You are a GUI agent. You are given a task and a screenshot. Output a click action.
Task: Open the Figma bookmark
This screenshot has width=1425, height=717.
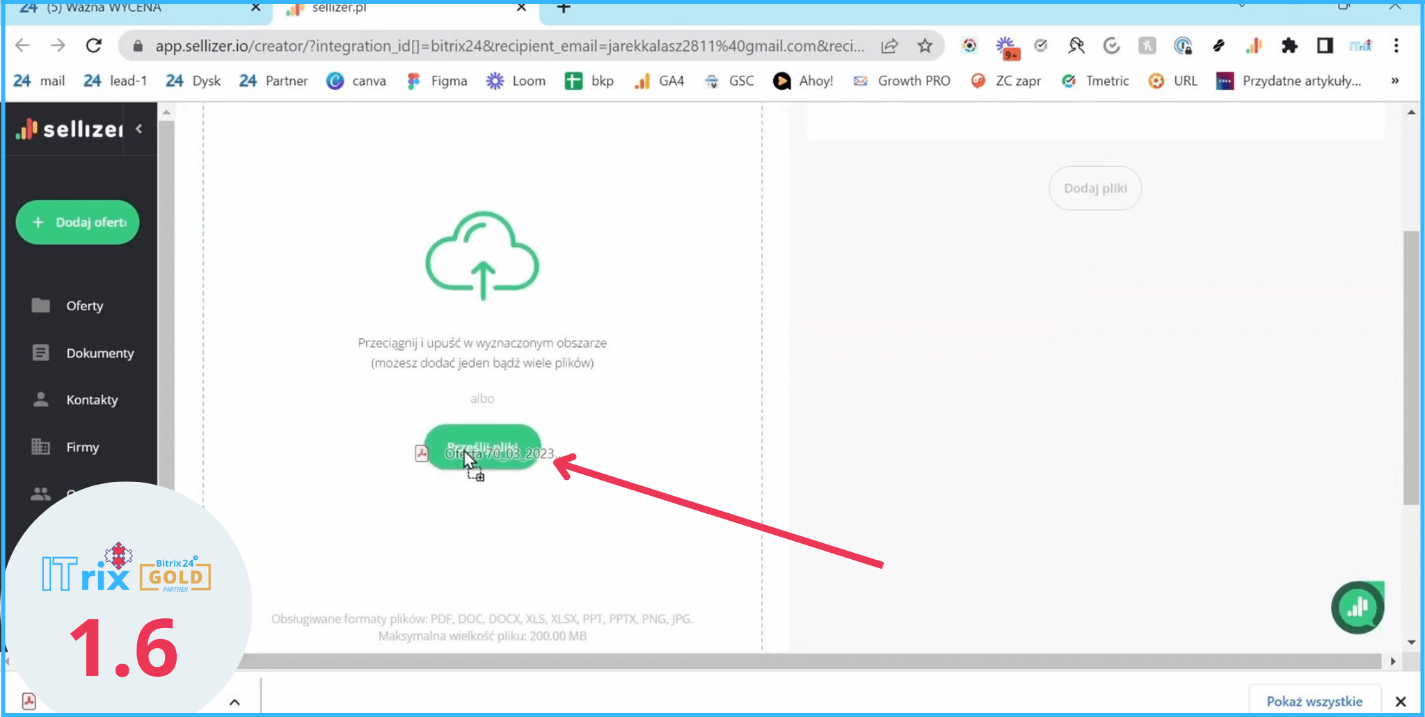click(x=438, y=81)
